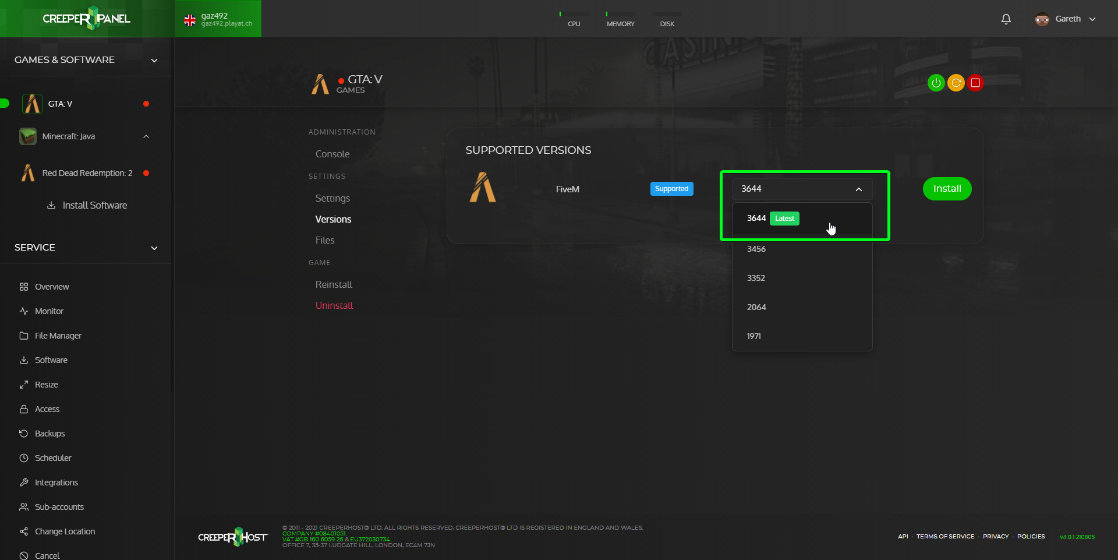Select version 2064 from list
This screenshot has width=1118, height=560.
coord(802,307)
